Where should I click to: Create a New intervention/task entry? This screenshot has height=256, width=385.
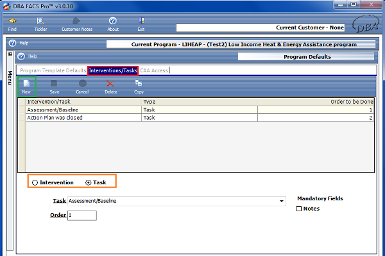click(x=26, y=86)
